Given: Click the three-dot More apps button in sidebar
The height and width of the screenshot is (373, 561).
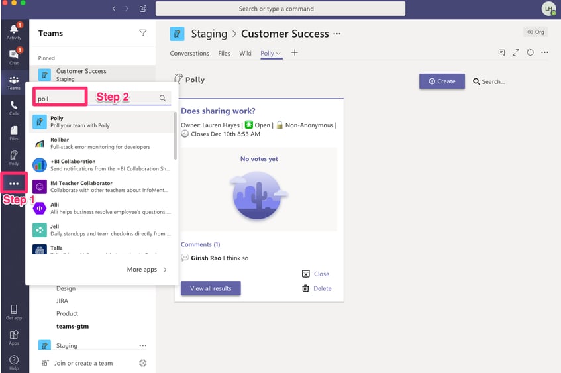Looking at the screenshot, I should [x=14, y=184].
